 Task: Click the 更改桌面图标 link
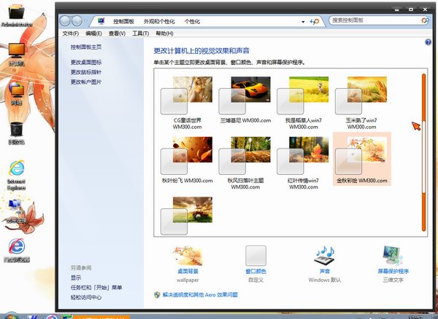[x=86, y=63]
